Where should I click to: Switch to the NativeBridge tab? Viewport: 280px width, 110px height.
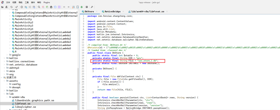[x=113, y=11]
